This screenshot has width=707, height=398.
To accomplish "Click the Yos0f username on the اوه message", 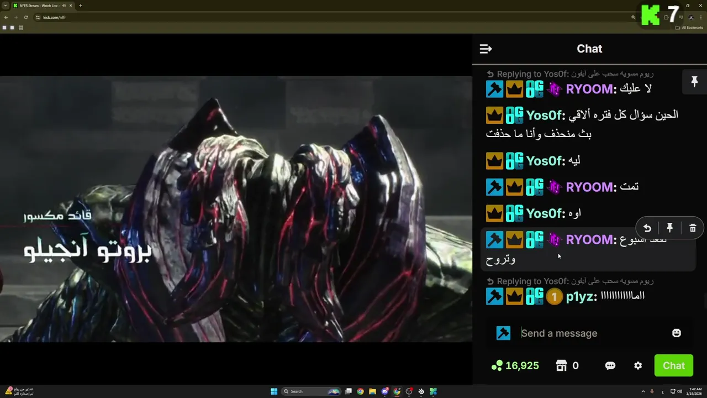I will (544, 213).
